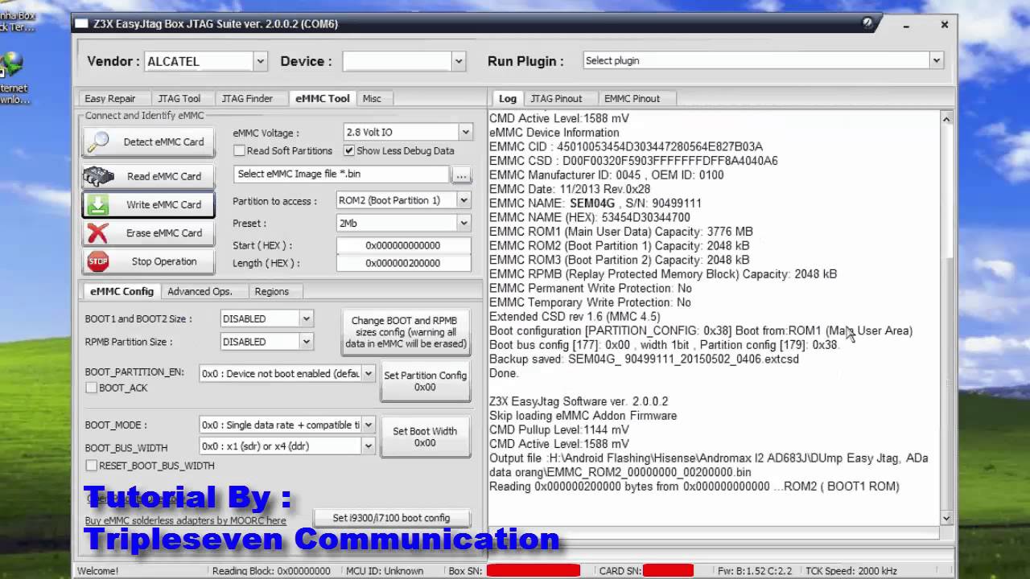Click the eMMC image file path field
This screenshot has width=1030, height=579.
tap(341, 174)
